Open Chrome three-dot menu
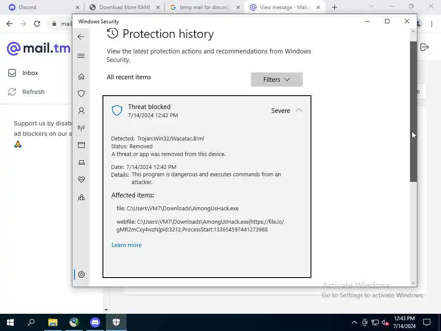Viewport: 441px width, 331px height. pos(432,24)
